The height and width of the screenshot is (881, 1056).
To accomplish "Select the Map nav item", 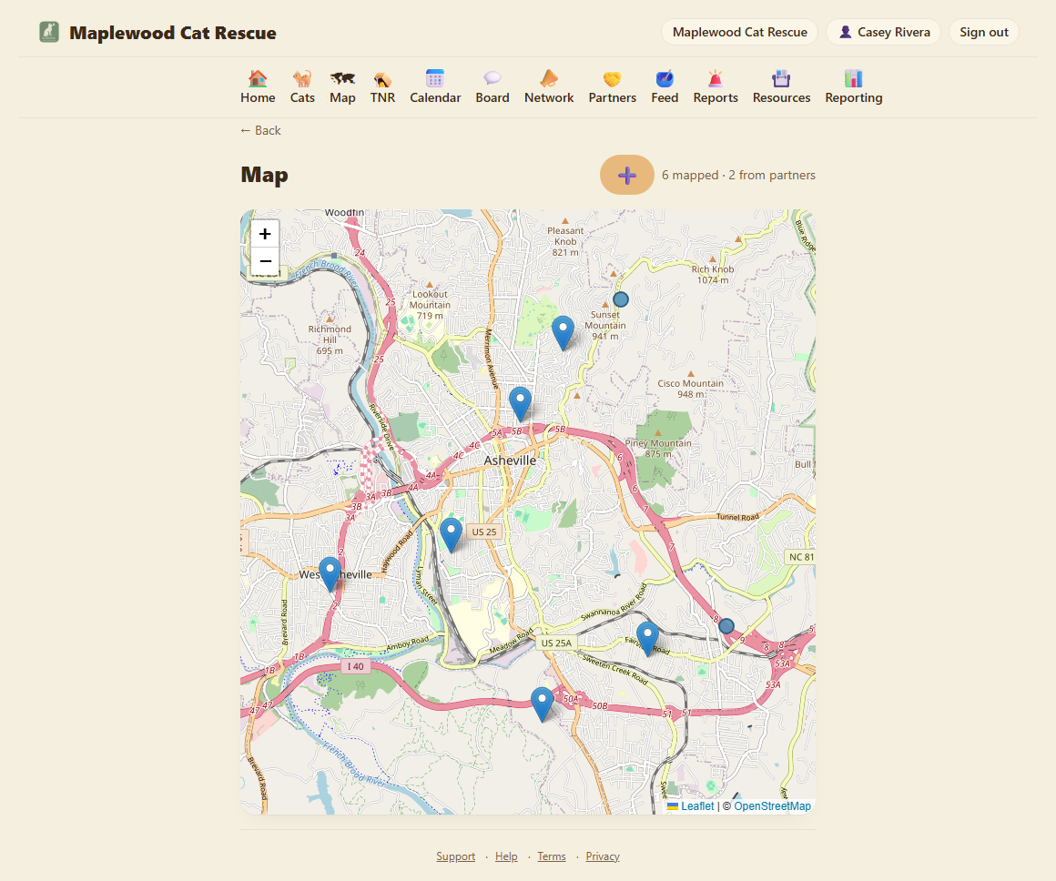I will [x=343, y=86].
